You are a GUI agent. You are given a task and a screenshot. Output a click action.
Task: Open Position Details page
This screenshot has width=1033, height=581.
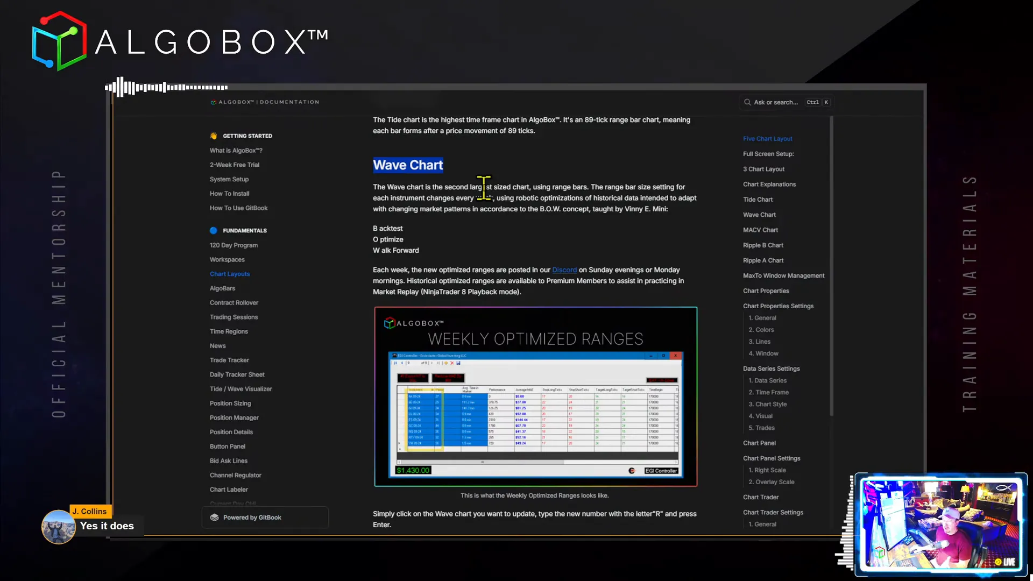pyautogui.click(x=231, y=433)
